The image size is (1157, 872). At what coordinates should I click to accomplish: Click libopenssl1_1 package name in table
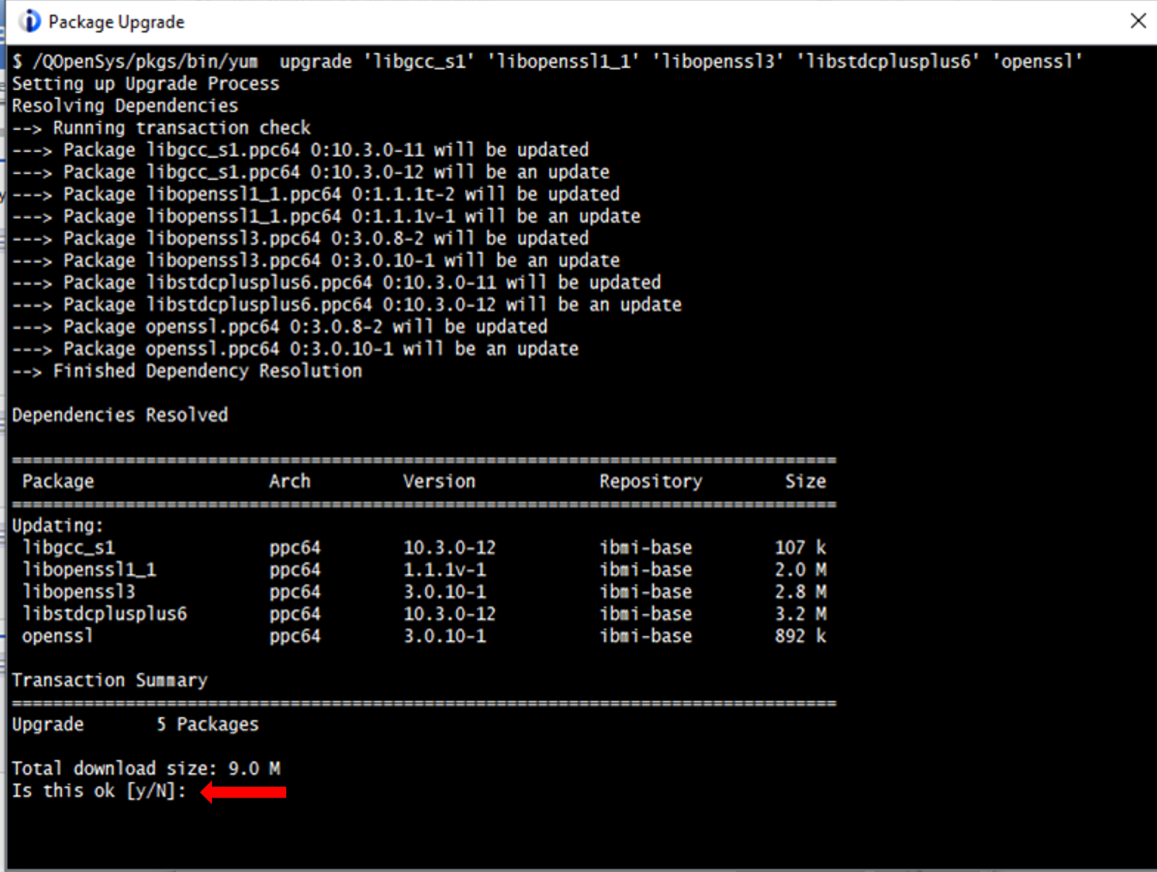pyautogui.click(x=89, y=570)
